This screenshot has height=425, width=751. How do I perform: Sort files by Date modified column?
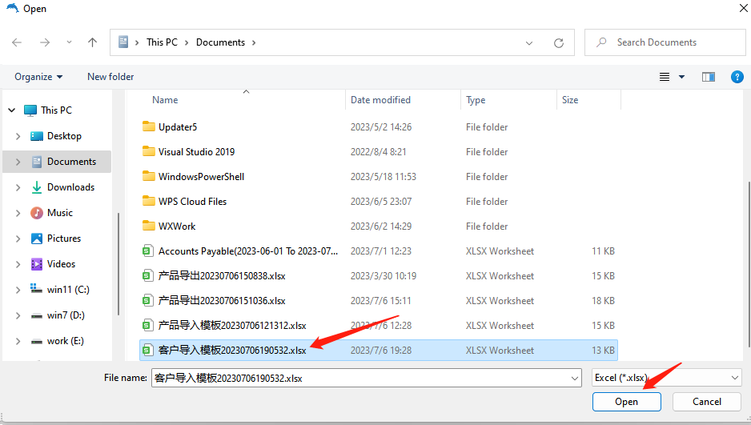[380, 100]
